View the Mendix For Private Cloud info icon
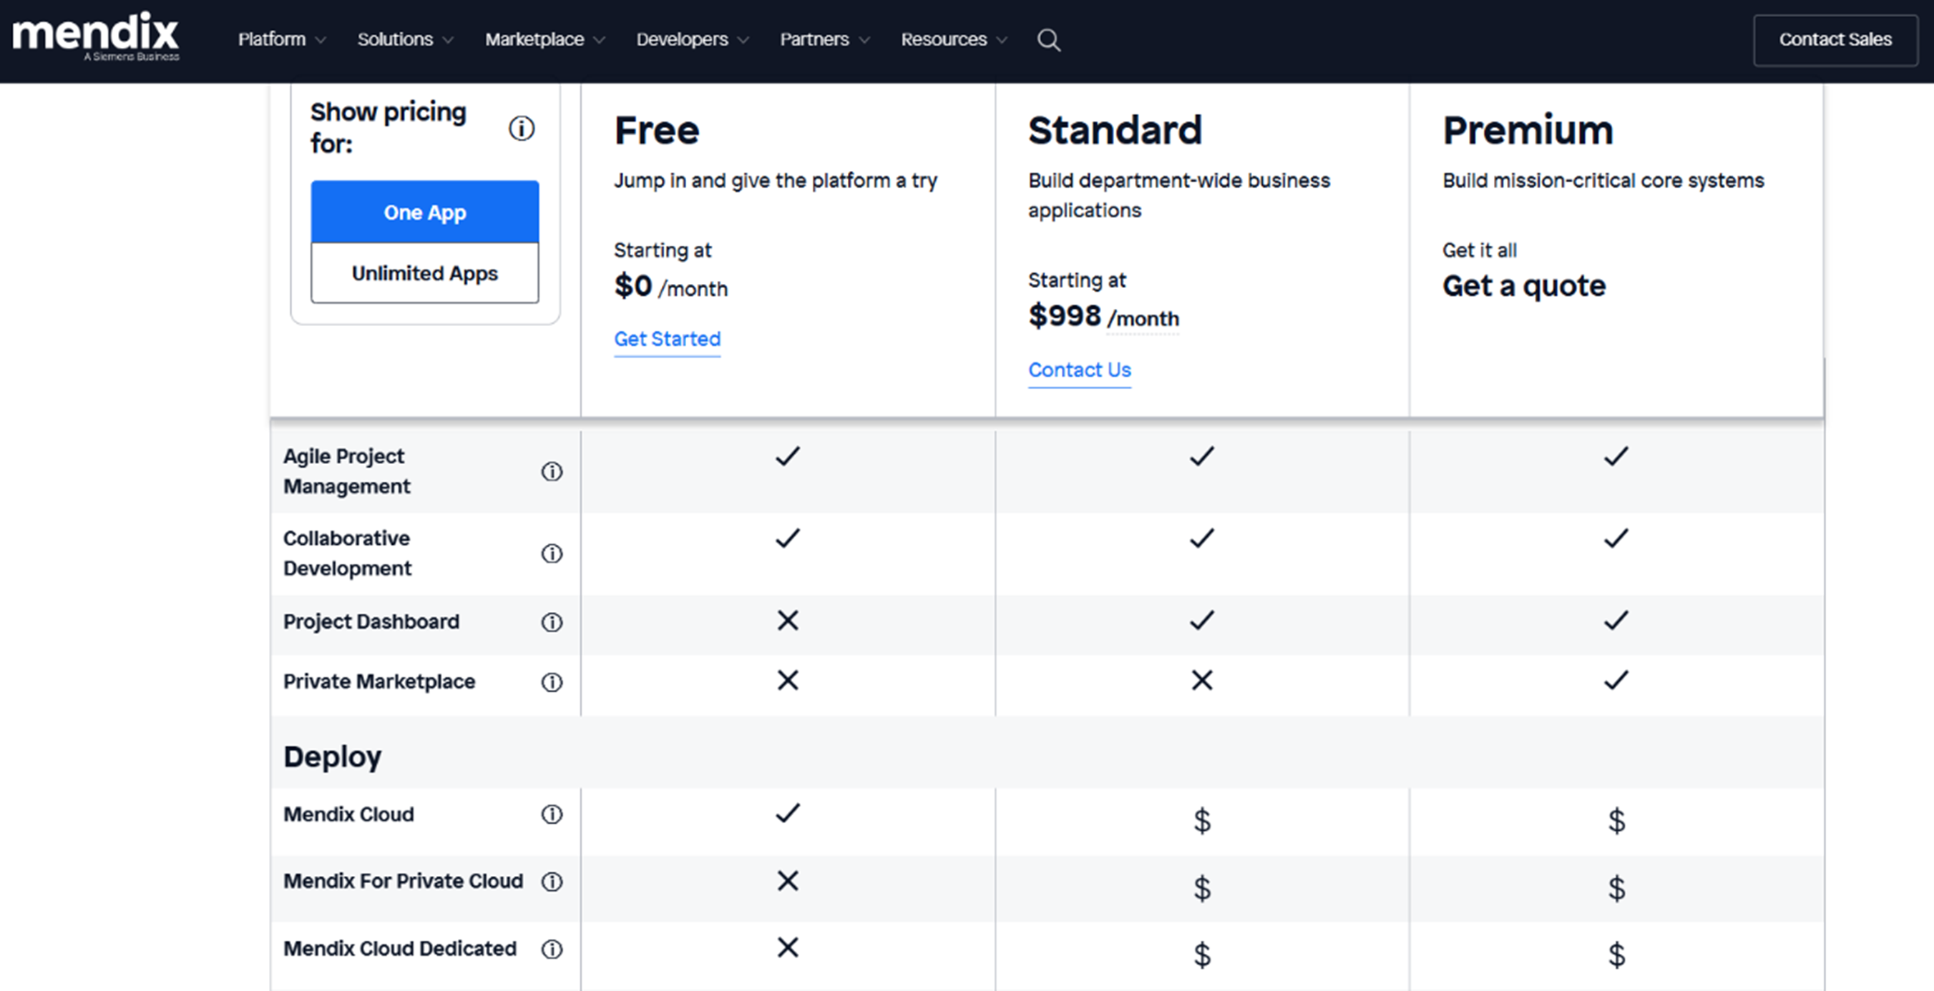Image resolution: width=1934 pixels, height=991 pixels. pyautogui.click(x=552, y=882)
